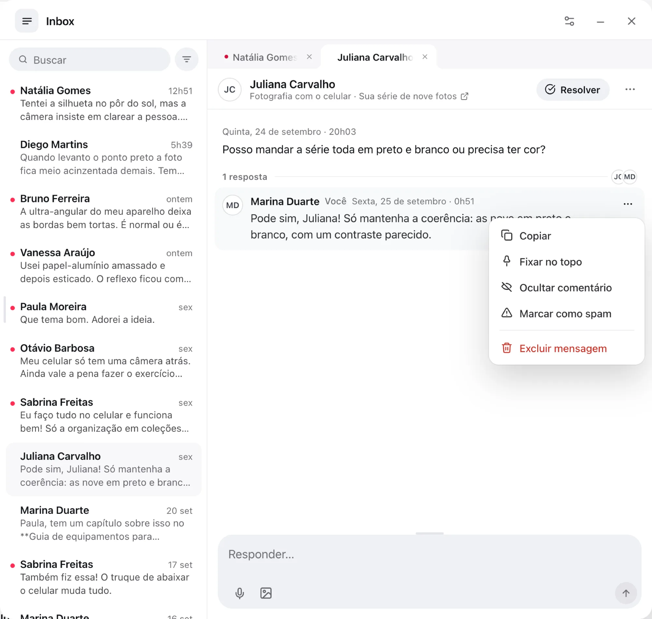Click the microphone icon in the reply box

click(x=240, y=593)
